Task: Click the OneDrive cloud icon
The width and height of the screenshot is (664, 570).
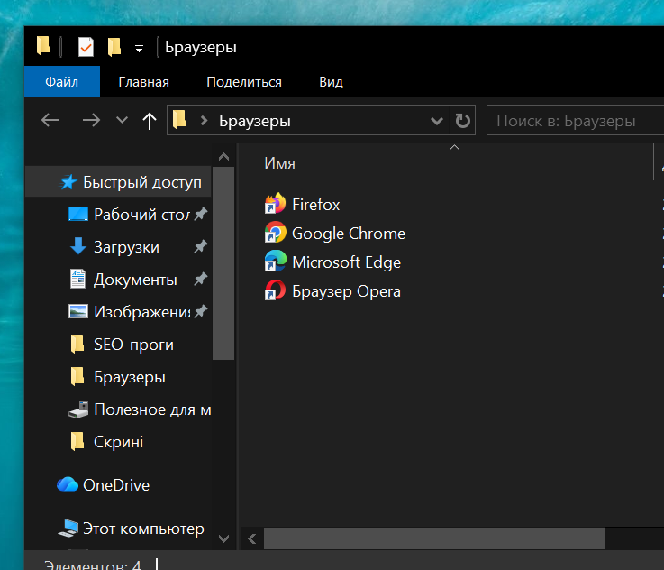Action: tap(68, 484)
